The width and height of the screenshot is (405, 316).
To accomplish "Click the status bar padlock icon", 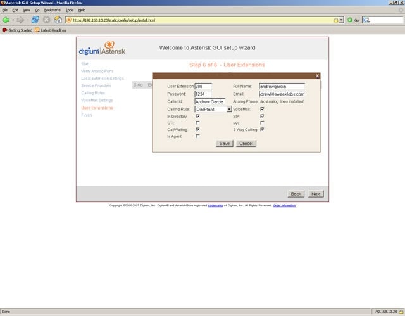I will pyautogui.click(x=401, y=312).
